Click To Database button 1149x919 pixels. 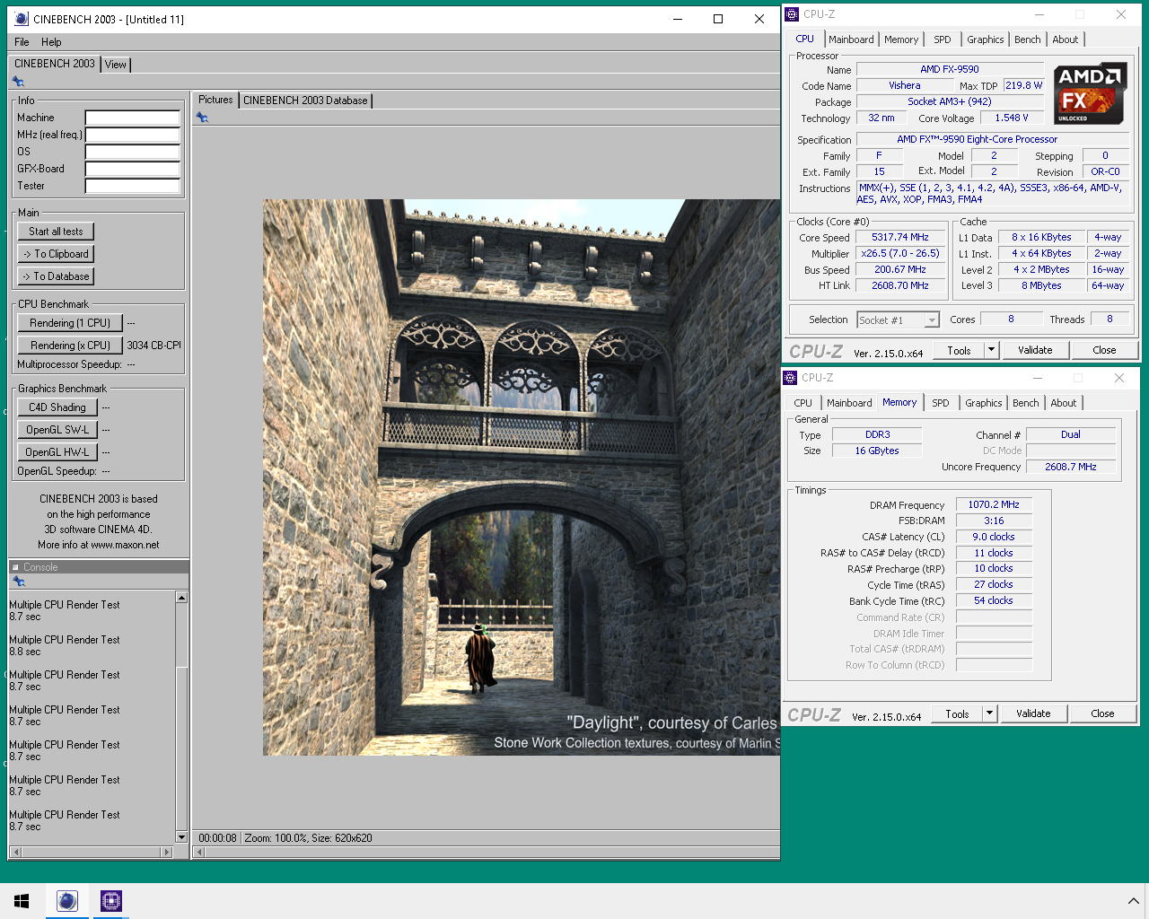(56, 276)
